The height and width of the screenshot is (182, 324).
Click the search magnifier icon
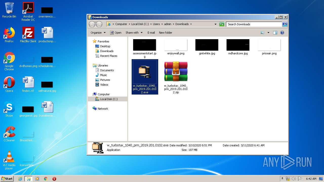285,24
